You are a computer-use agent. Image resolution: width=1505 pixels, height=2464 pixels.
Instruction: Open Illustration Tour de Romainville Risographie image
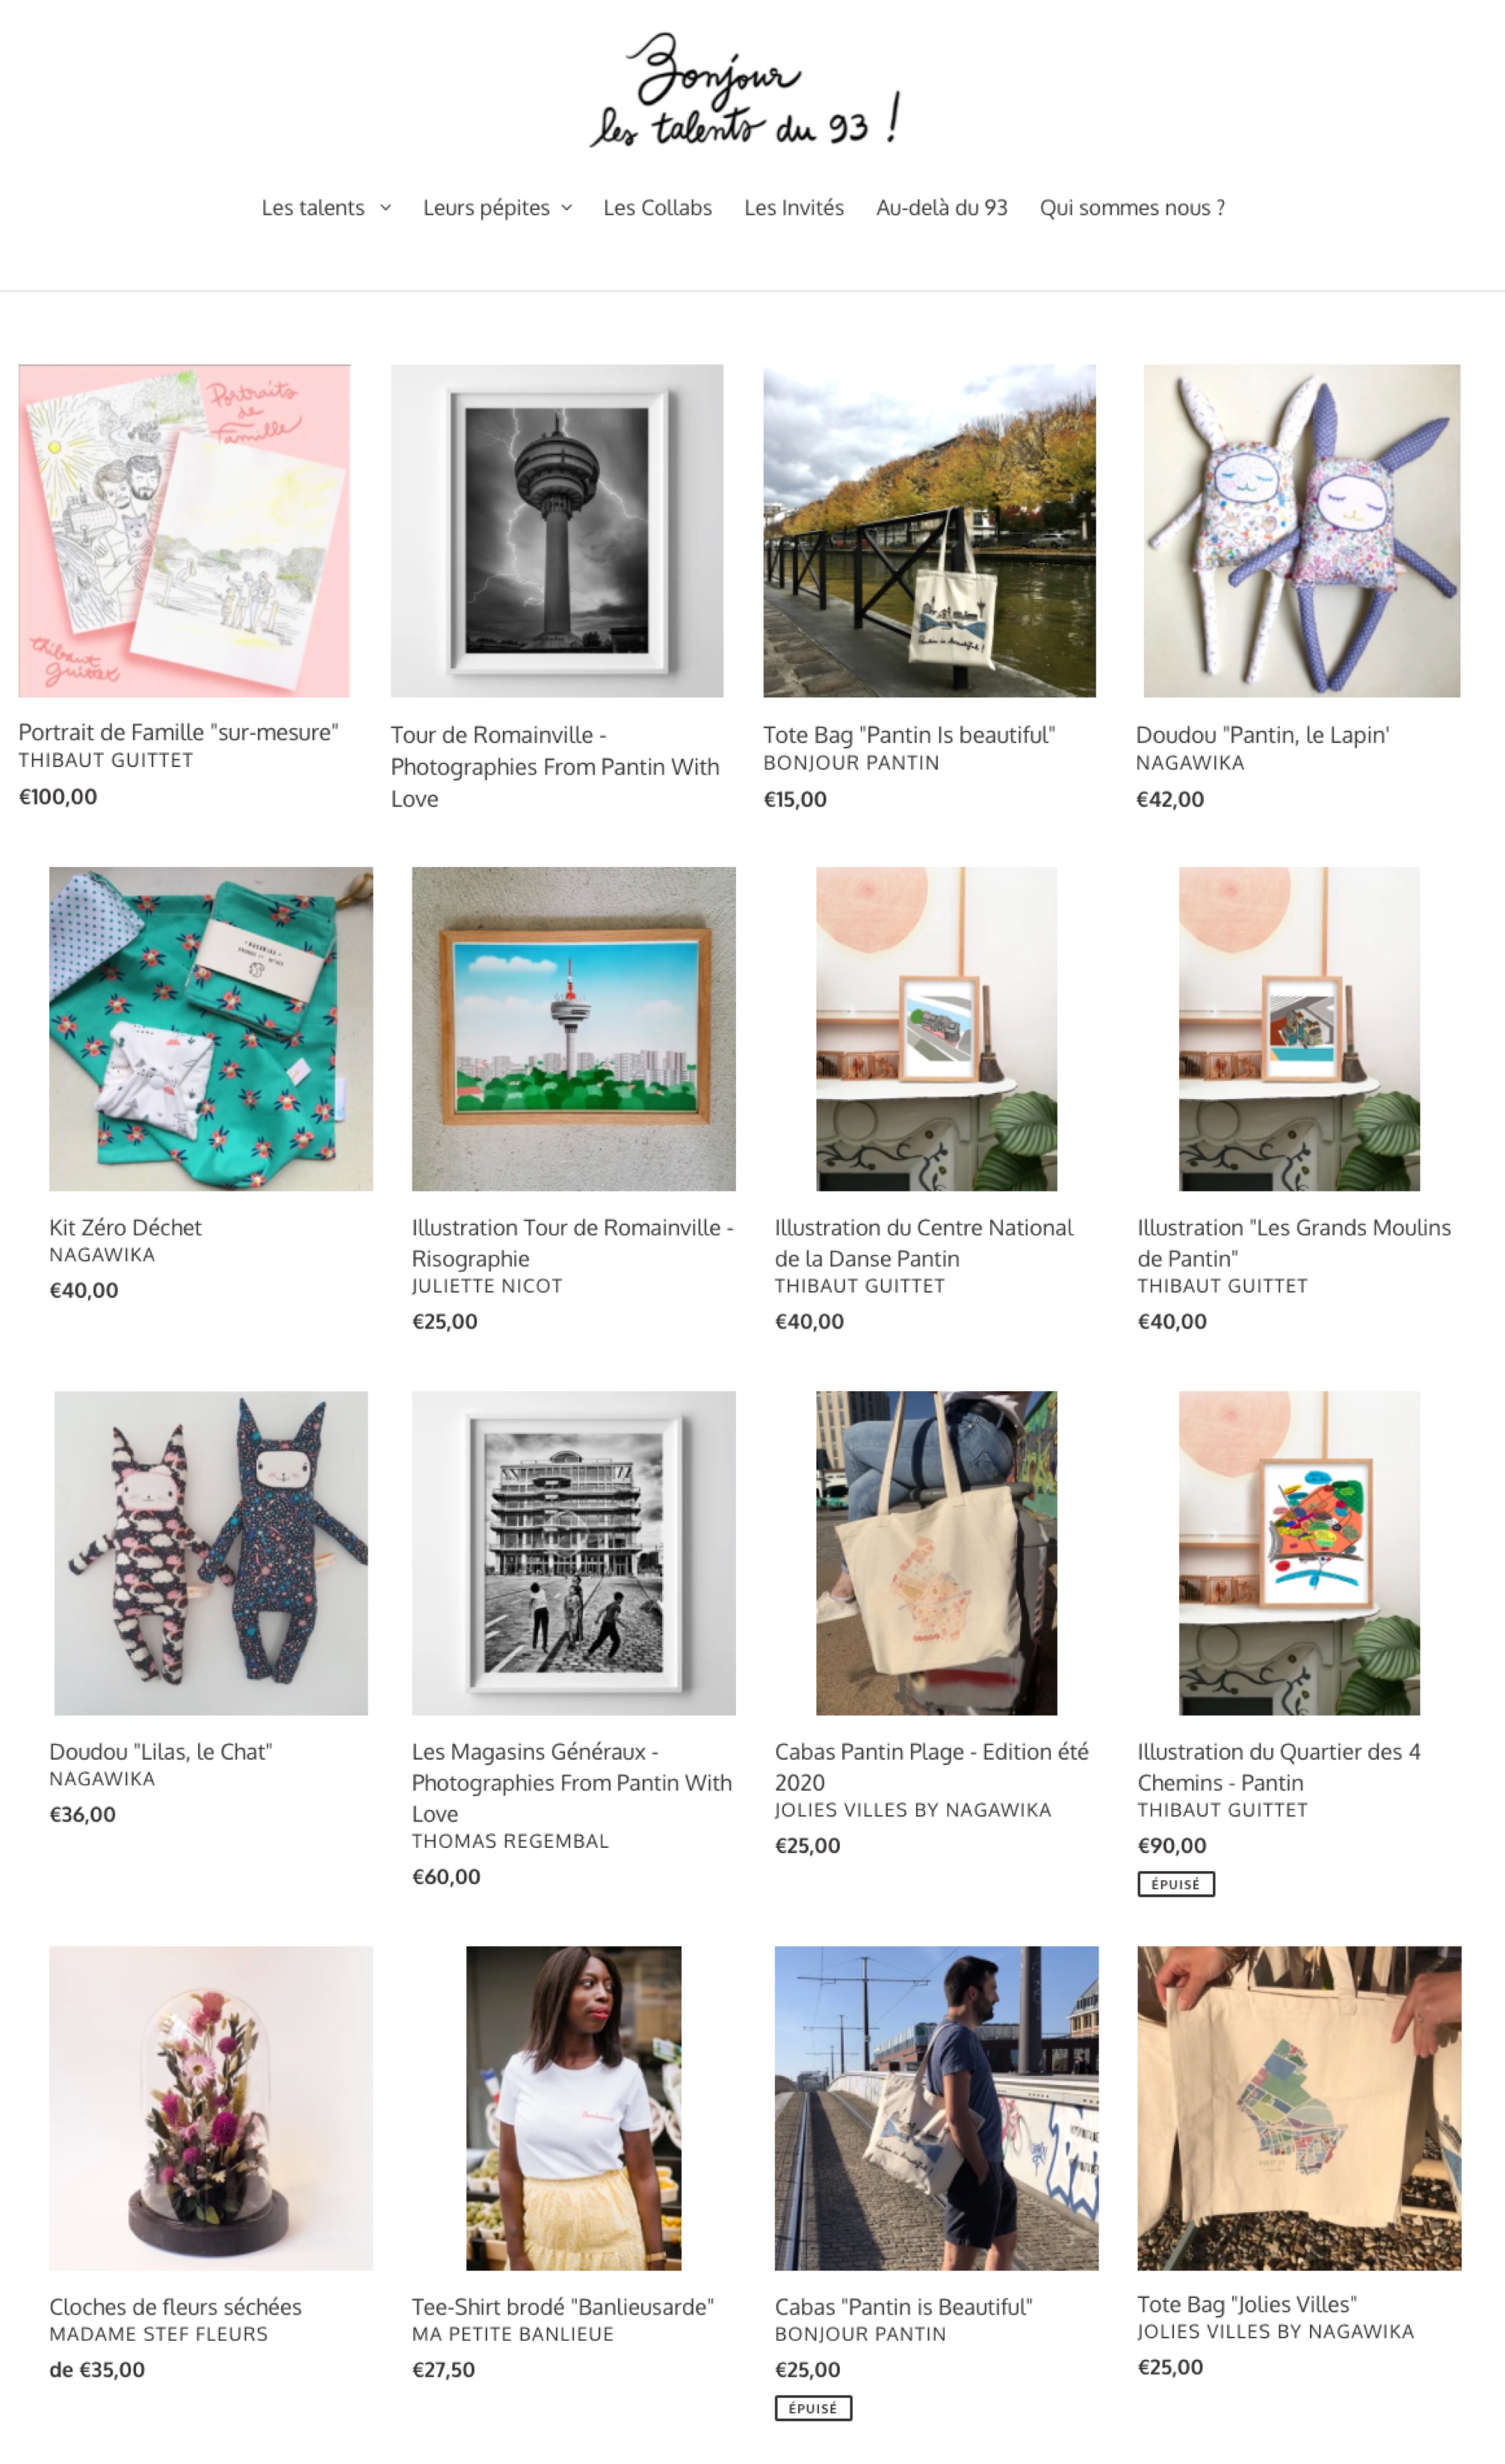pyautogui.click(x=574, y=1028)
